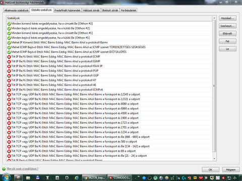242x181 pixels.
Task: Select rule 'Minden bejövő kérés ... Be [Otthon #2]'
Action: (50, 28)
